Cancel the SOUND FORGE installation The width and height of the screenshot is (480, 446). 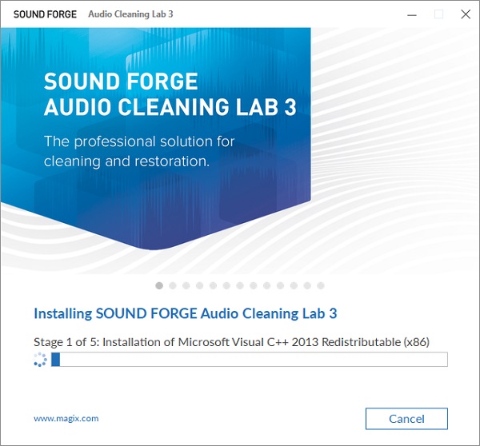coord(406,419)
